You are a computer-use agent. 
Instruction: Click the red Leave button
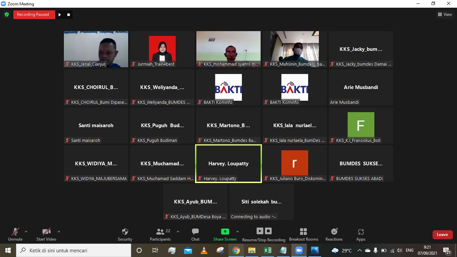442,235
